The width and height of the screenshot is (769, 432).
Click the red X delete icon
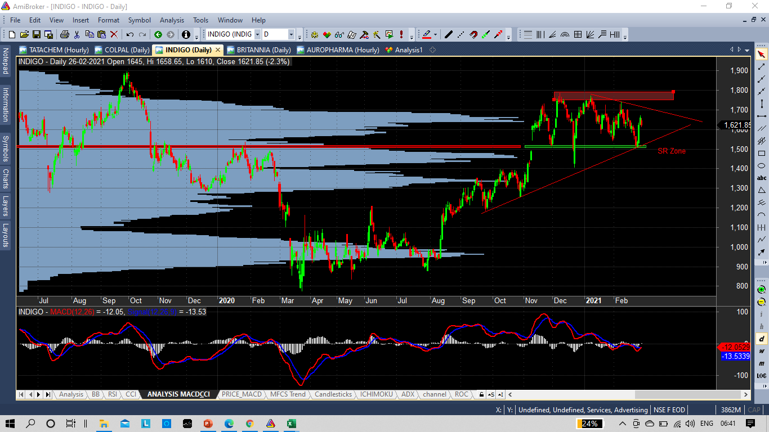(114, 34)
